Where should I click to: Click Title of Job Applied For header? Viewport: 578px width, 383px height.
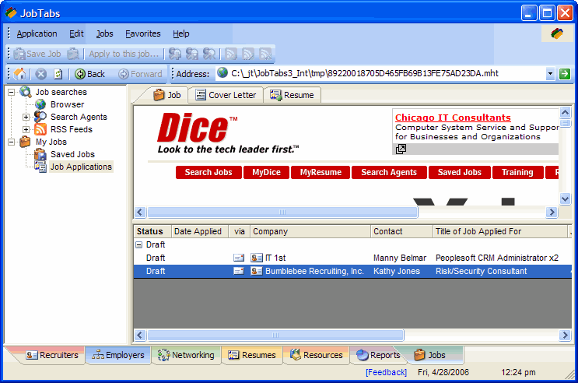500,231
